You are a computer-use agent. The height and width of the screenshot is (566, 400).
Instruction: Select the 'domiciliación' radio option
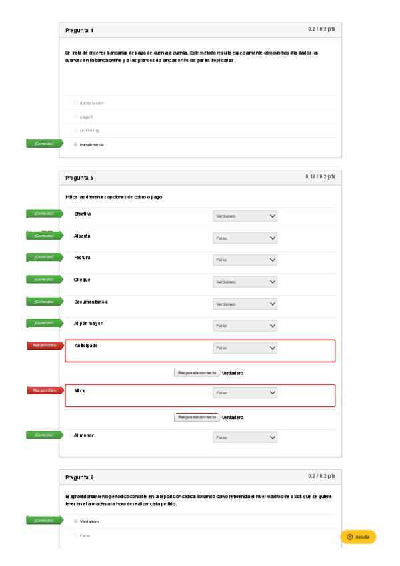[x=76, y=103]
